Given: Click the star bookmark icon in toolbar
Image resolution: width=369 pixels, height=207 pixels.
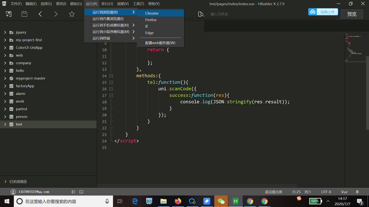Looking at the screenshot, I should point(72,14).
